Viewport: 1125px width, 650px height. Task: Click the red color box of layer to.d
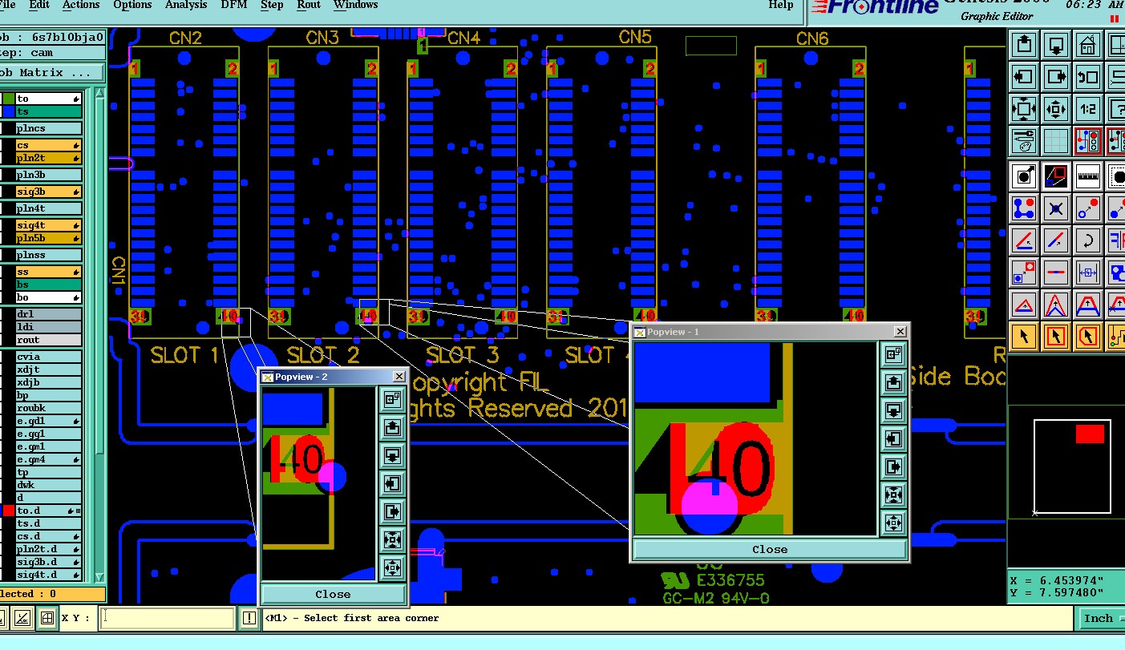[x=8, y=511]
